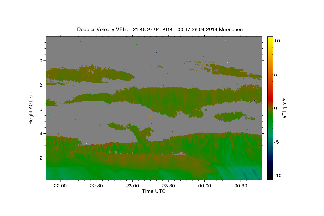The image size is (324, 216).
Task: Click the 22:00 time tick label
Action: pos(60,186)
